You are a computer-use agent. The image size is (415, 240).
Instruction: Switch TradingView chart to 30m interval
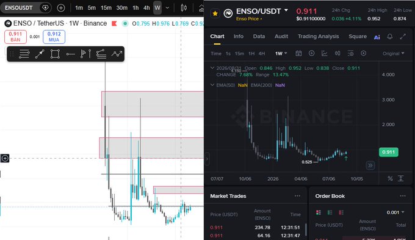[121, 8]
